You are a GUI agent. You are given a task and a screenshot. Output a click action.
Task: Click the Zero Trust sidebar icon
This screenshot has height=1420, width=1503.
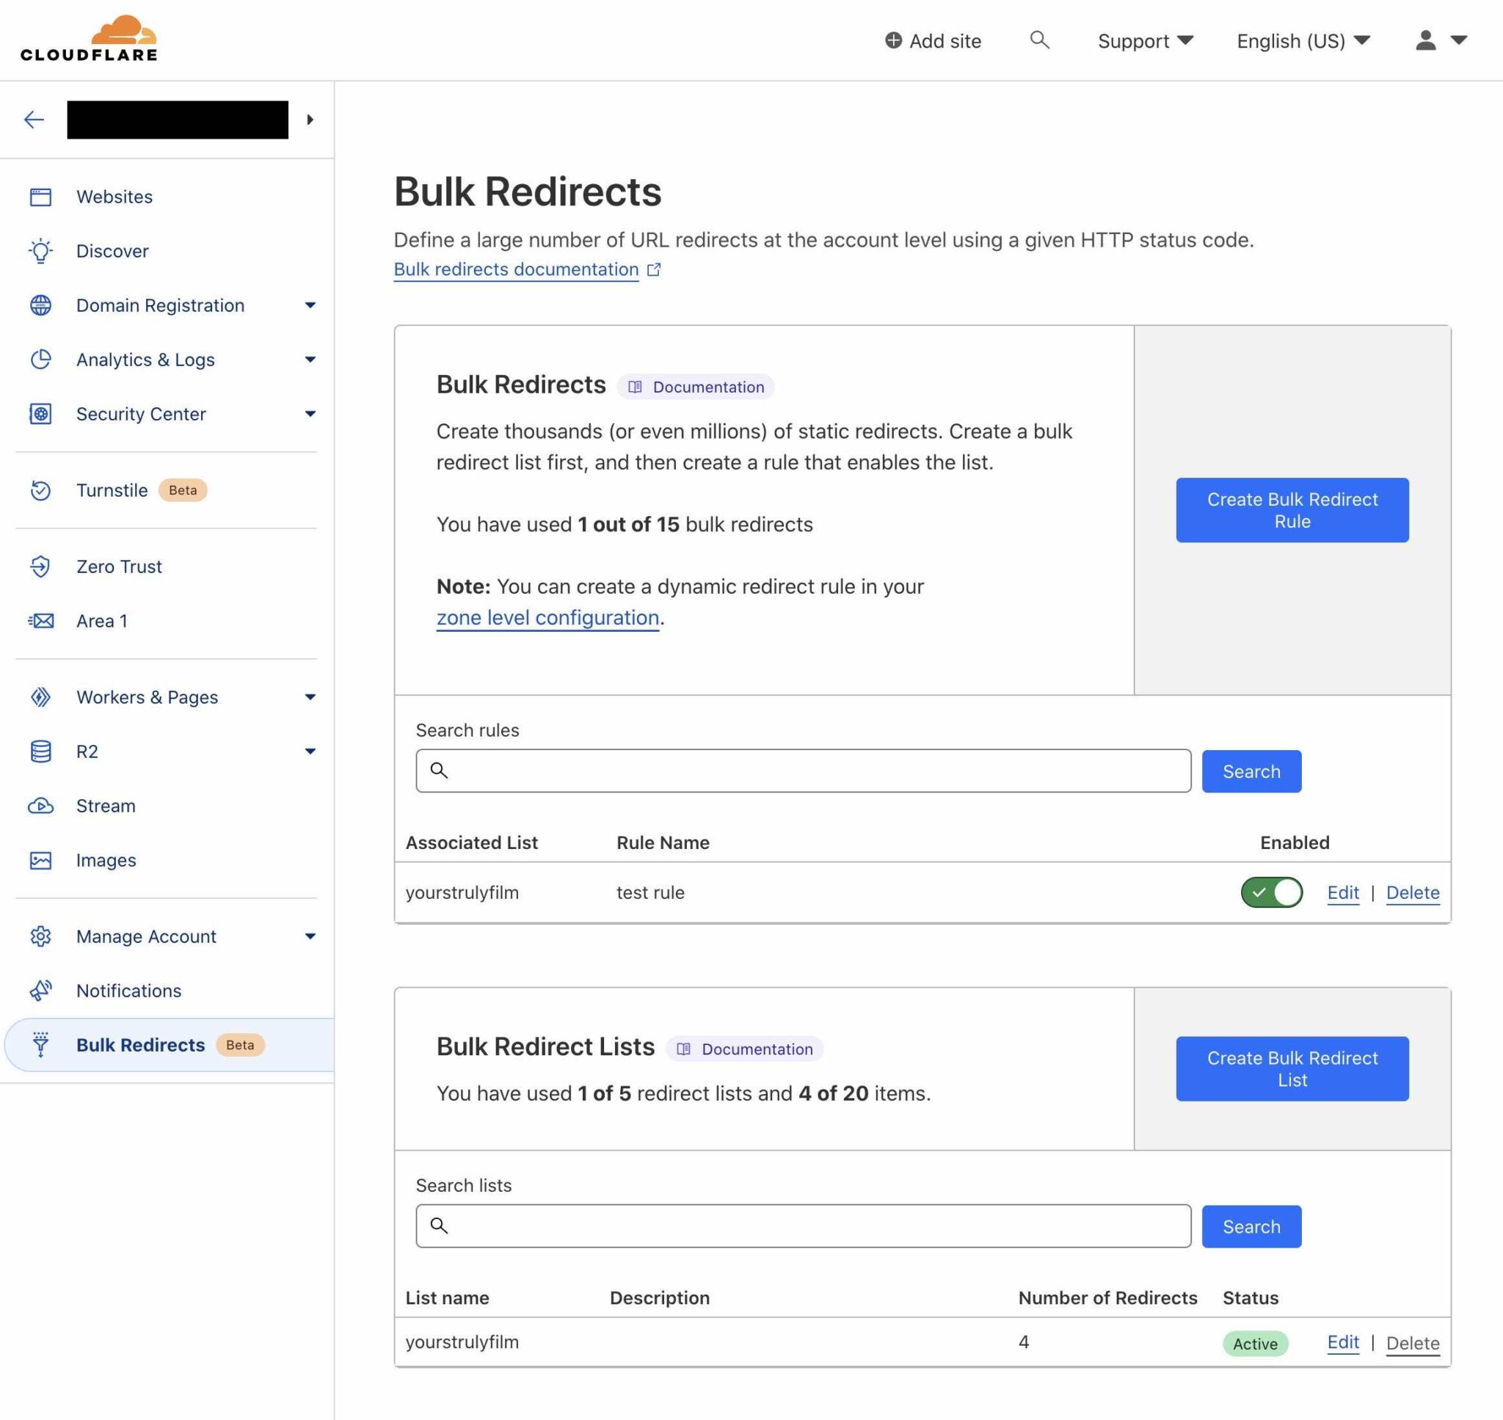click(42, 567)
